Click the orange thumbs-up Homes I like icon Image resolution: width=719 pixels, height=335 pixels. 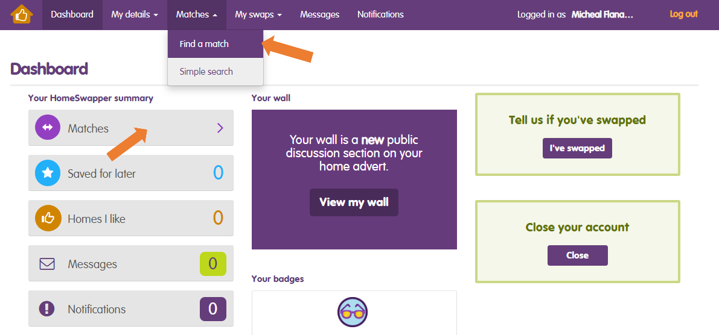(x=47, y=219)
